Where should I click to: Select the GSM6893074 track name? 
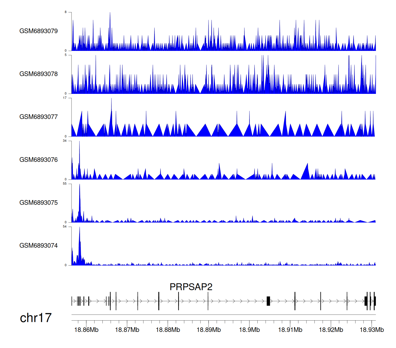[x=39, y=246]
